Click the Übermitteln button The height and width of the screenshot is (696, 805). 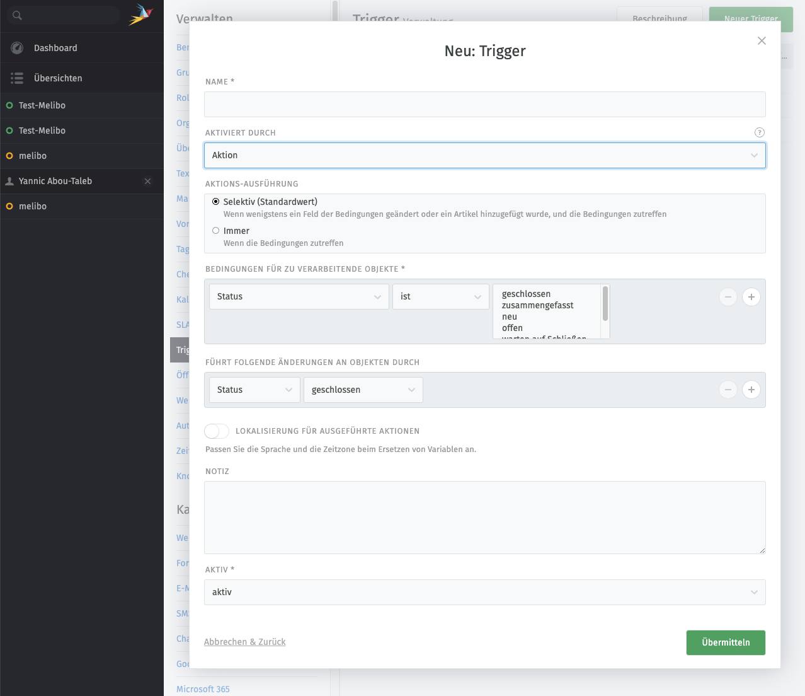pyautogui.click(x=726, y=642)
